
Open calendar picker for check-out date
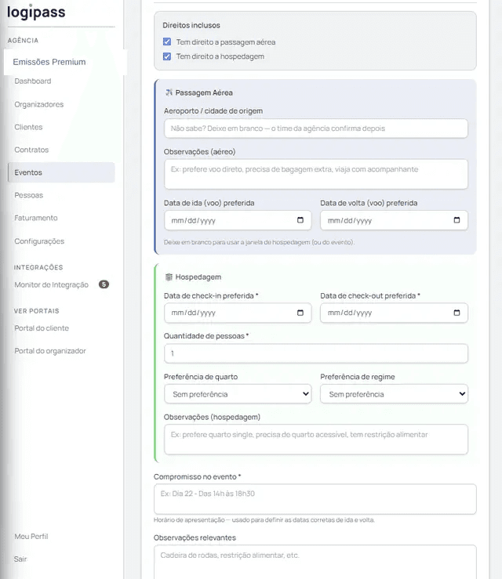(457, 313)
